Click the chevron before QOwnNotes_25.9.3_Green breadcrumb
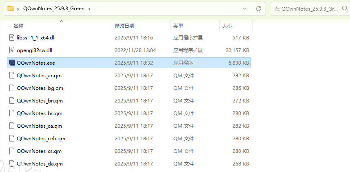This screenshot has width=350, height=172. tap(18, 9)
